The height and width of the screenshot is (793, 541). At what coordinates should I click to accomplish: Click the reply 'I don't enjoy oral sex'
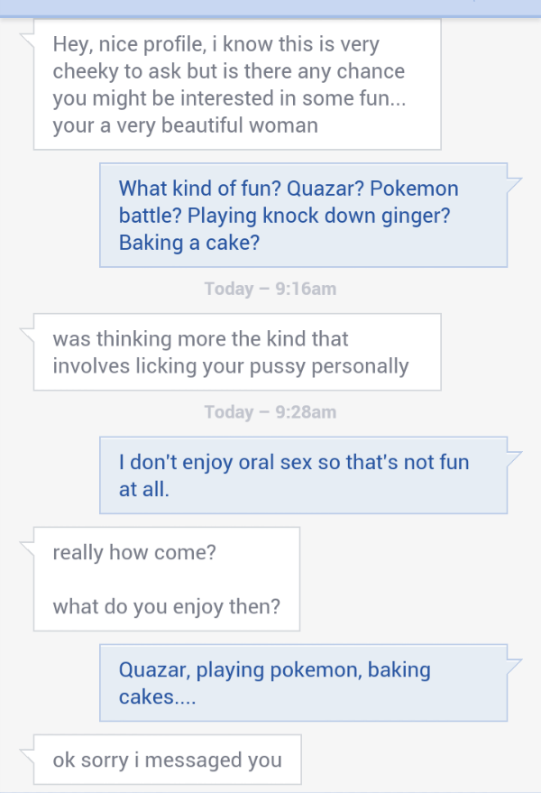298,475
